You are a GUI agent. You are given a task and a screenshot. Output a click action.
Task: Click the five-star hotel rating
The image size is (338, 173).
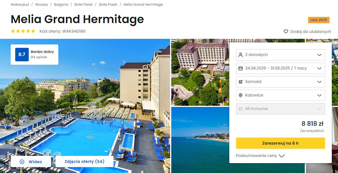(x=23, y=31)
